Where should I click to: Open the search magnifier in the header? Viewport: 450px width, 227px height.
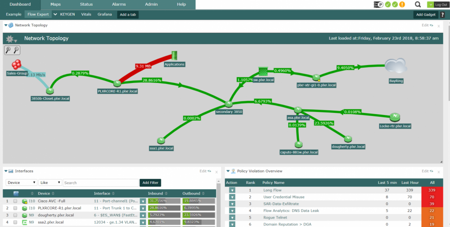click(x=418, y=4)
